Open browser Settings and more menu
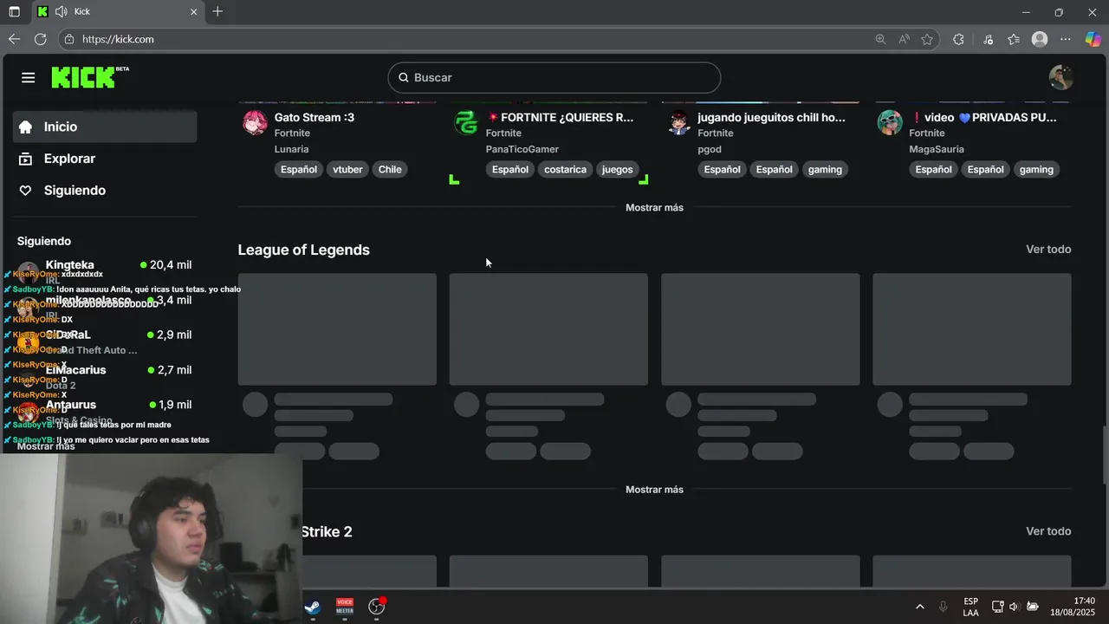The height and width of the screenshot is (624, 1109). pos(1066,39)
